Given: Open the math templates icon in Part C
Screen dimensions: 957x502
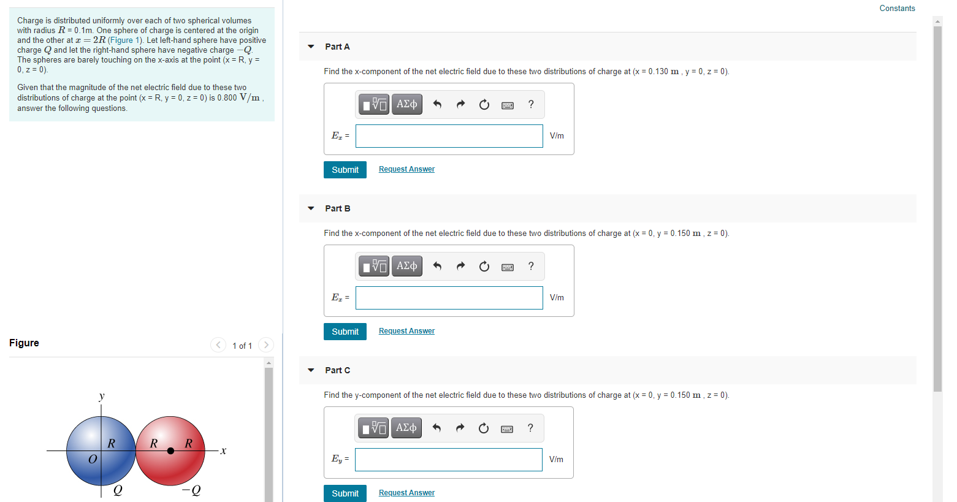Looking at the screenshot, I should click(373, 428).
